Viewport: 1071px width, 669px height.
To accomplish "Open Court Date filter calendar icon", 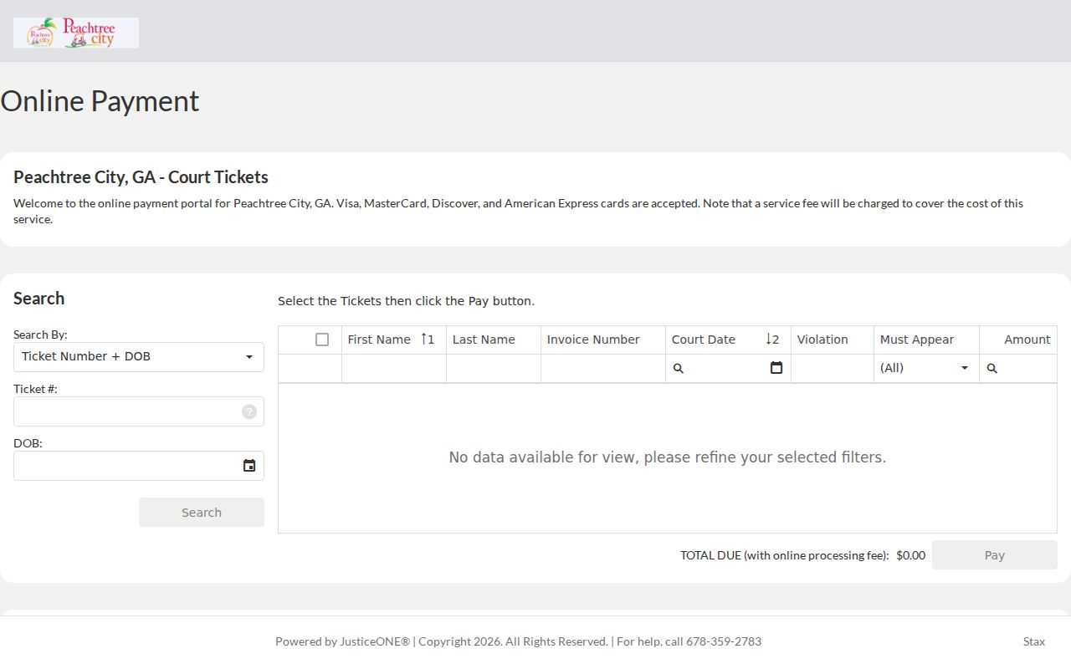I will click(776, 368).
